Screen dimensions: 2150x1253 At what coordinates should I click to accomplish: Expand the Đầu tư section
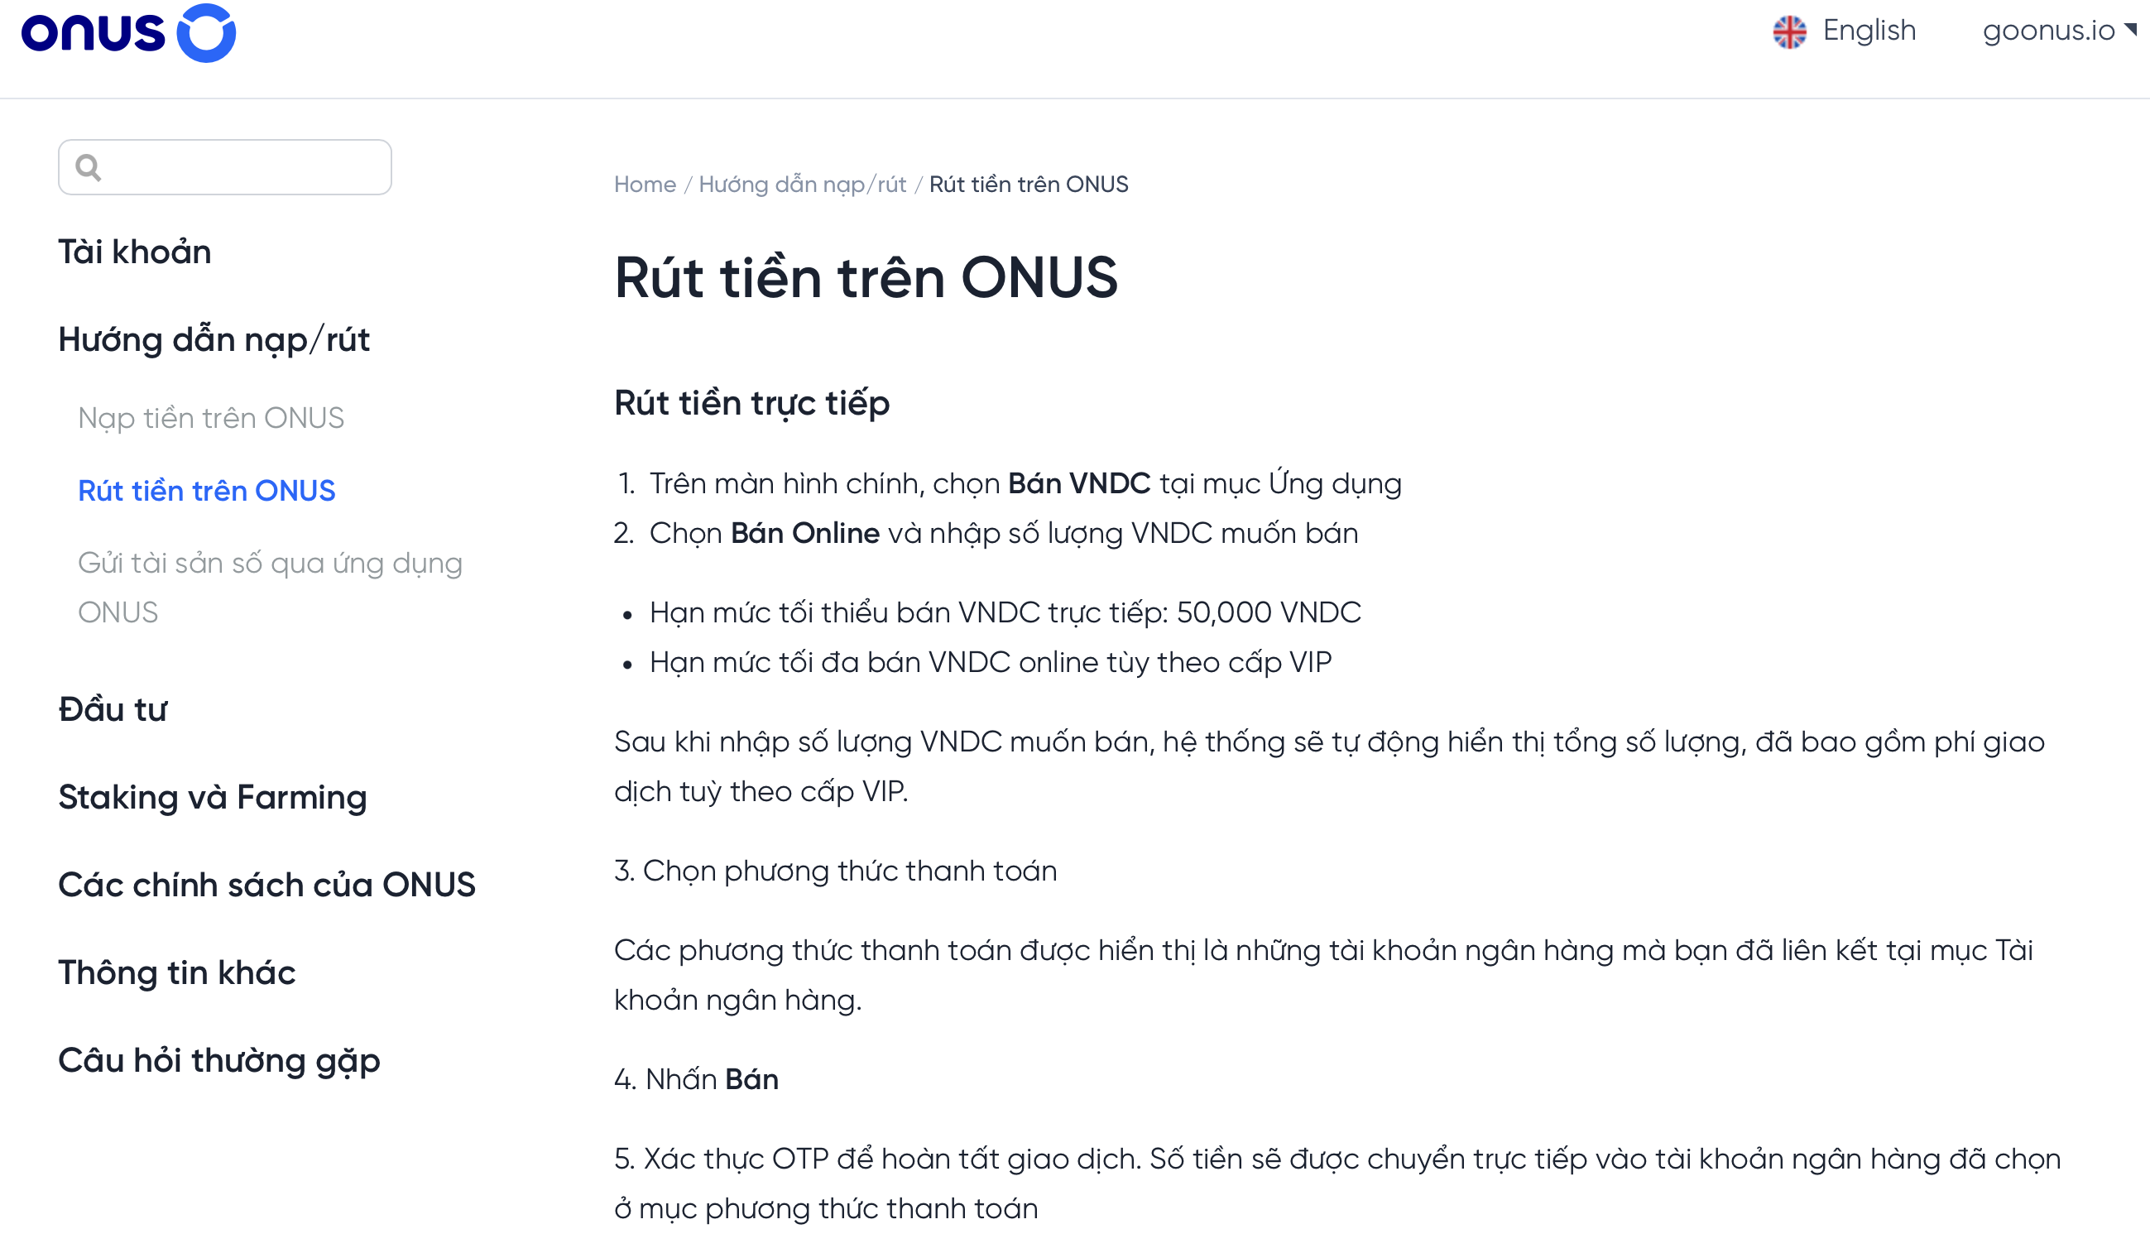(113, 709)
